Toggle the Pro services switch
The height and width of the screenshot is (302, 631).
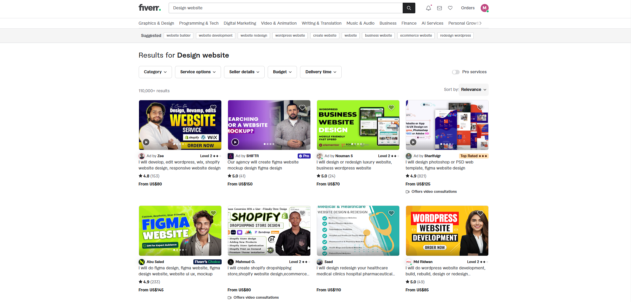[456, 72]
